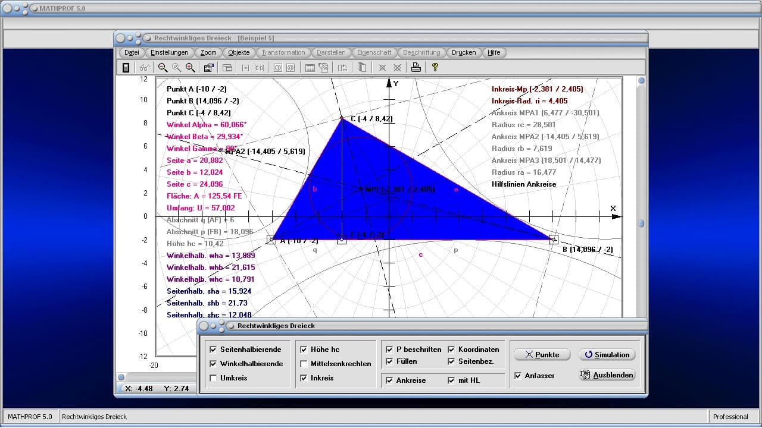
Task: Click the 'Radius rc = 28,501' text
Action: click(x=523, y=125)
